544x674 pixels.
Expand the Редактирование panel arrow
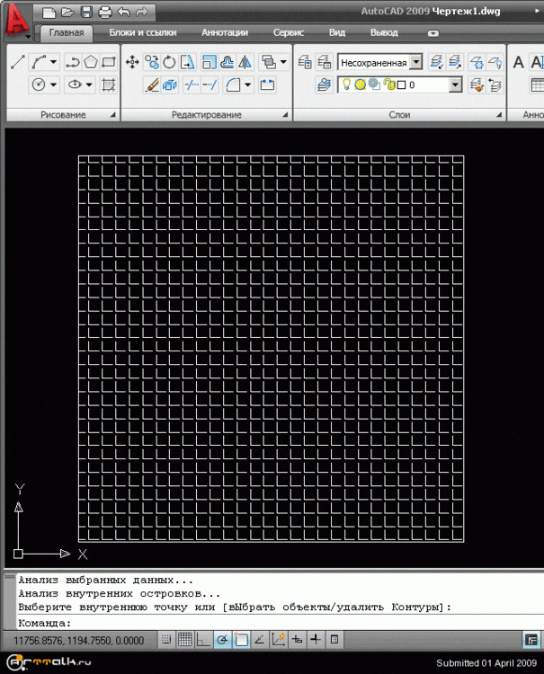pos(285,115)
